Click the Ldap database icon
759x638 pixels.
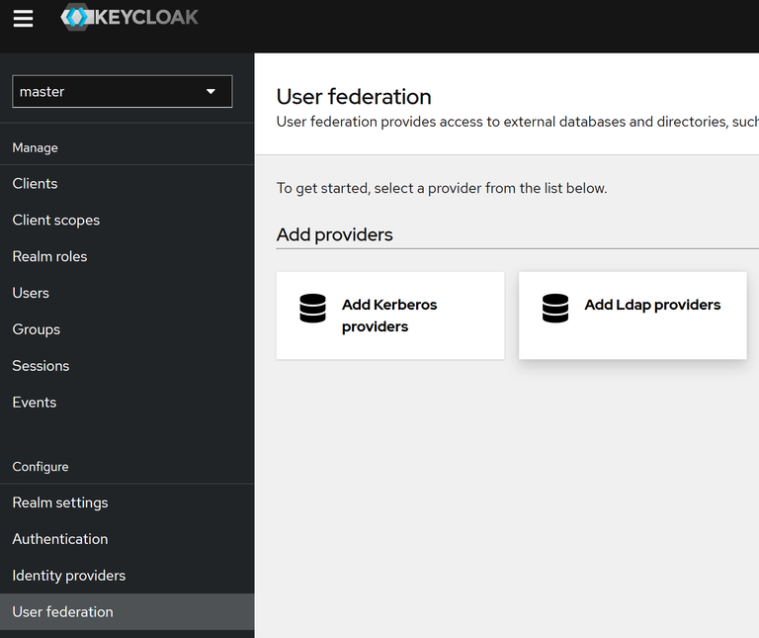[x=555, y=308]
